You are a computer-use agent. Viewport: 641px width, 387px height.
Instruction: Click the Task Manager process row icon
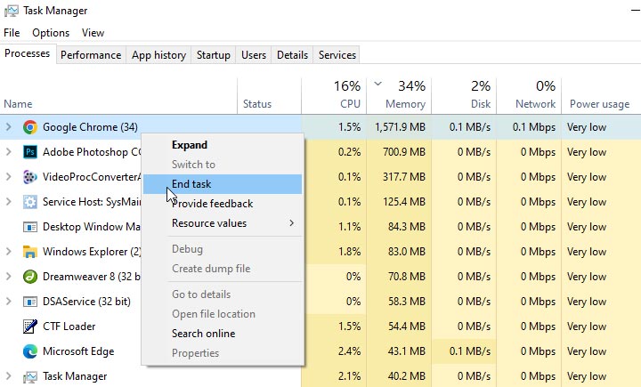(x=30, y=376)
